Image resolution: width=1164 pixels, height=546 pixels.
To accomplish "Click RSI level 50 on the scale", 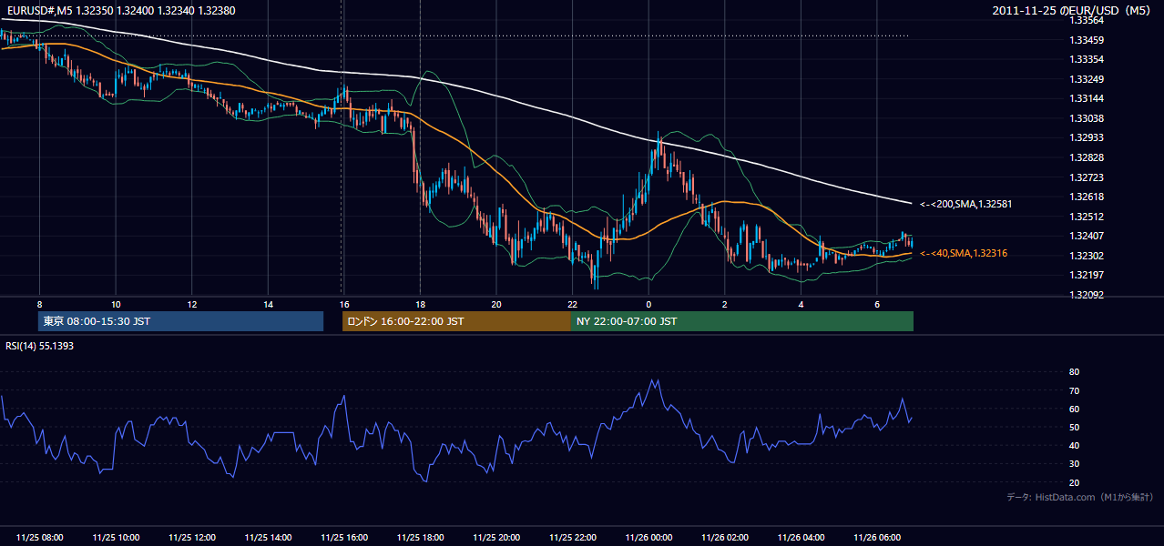I will (x=1074, y=427).
